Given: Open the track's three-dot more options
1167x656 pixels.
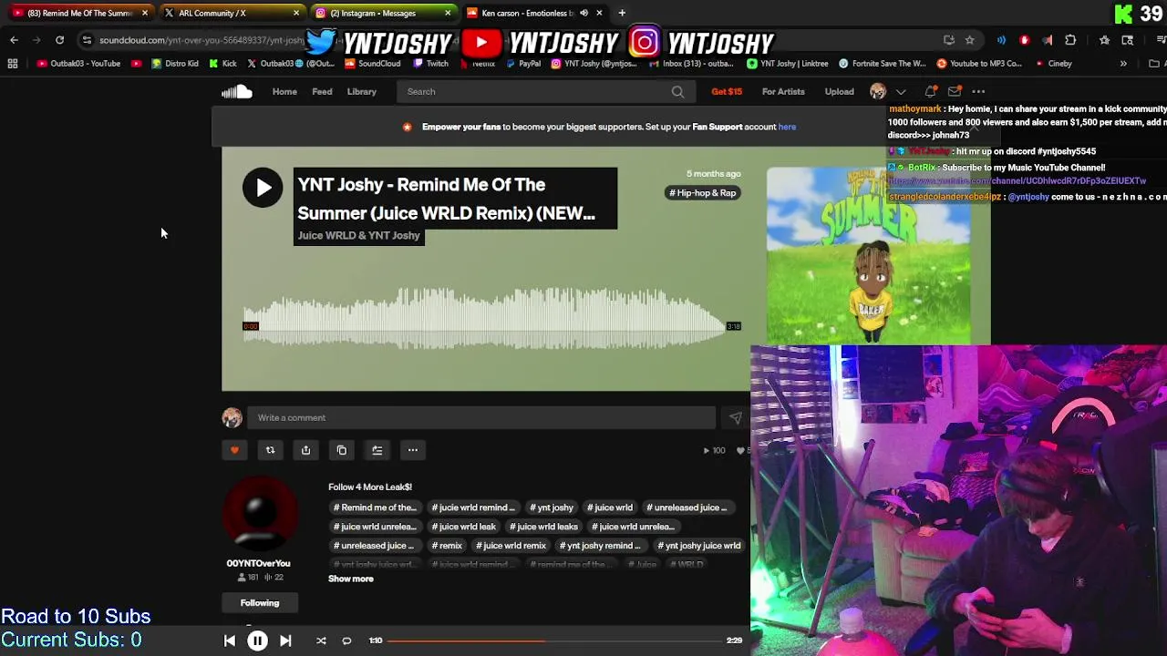Looking at the screenshot, I should click(412, 450).
